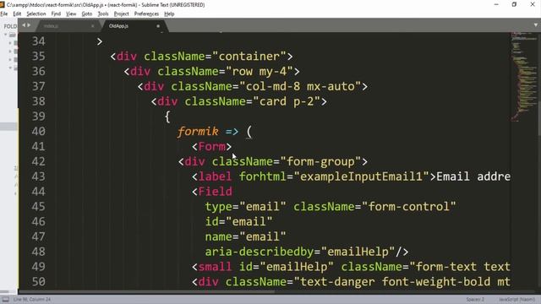Click line number 44 in the gutter
The height and width of the screenshot is (304, 541).
click(38, 192)
